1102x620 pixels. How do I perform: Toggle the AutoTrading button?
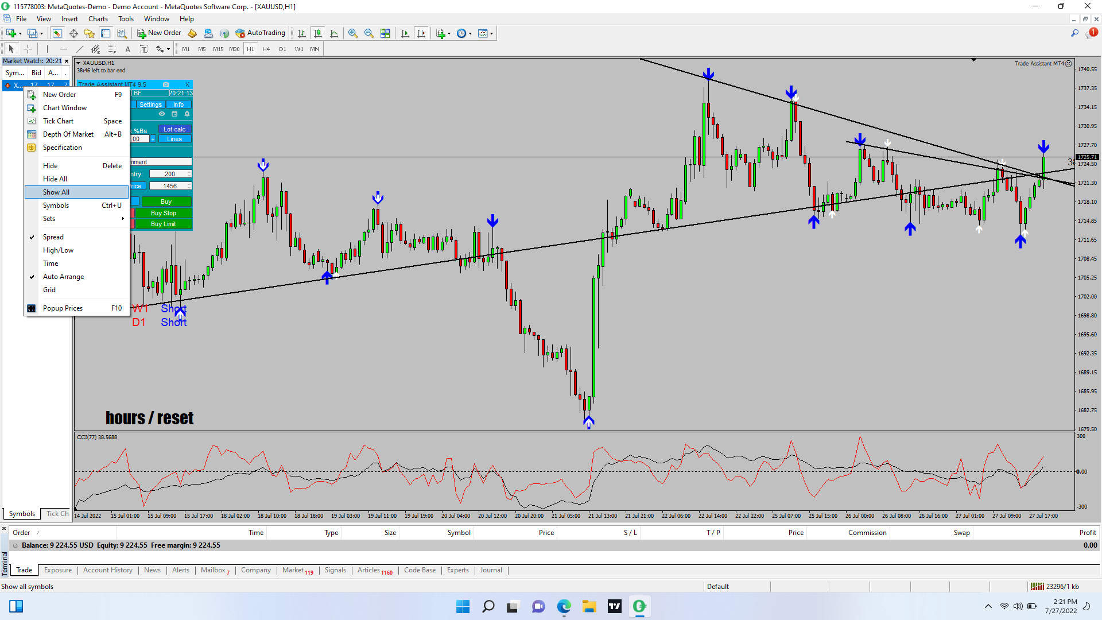(x=261, y=33)
